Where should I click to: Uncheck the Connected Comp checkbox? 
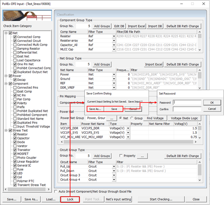click(15, 37)
